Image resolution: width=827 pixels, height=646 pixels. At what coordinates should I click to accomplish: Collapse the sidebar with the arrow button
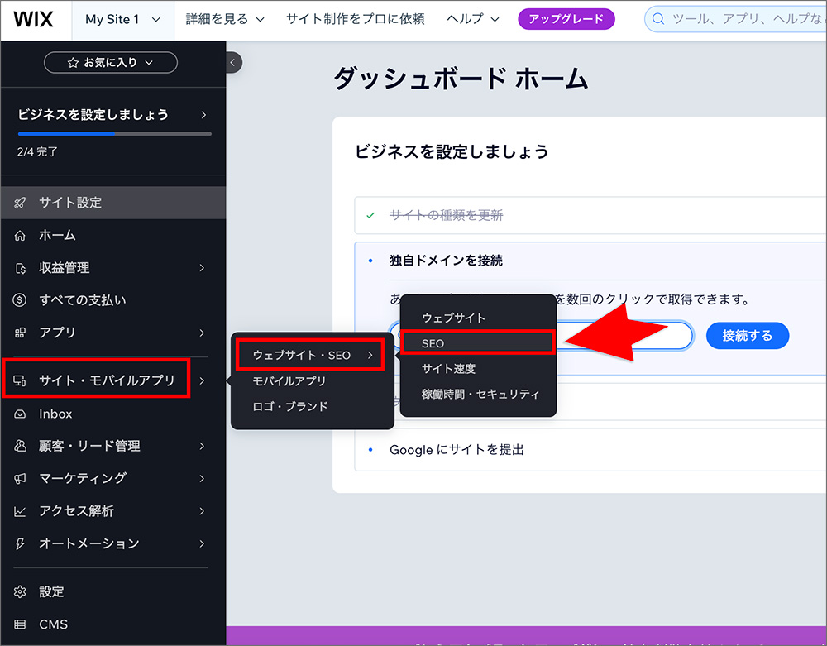[232, 62]
